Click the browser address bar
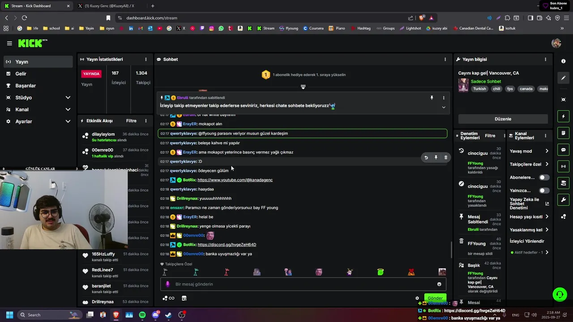The width and height of the screenshot is (573, 322). pos(262,18)
